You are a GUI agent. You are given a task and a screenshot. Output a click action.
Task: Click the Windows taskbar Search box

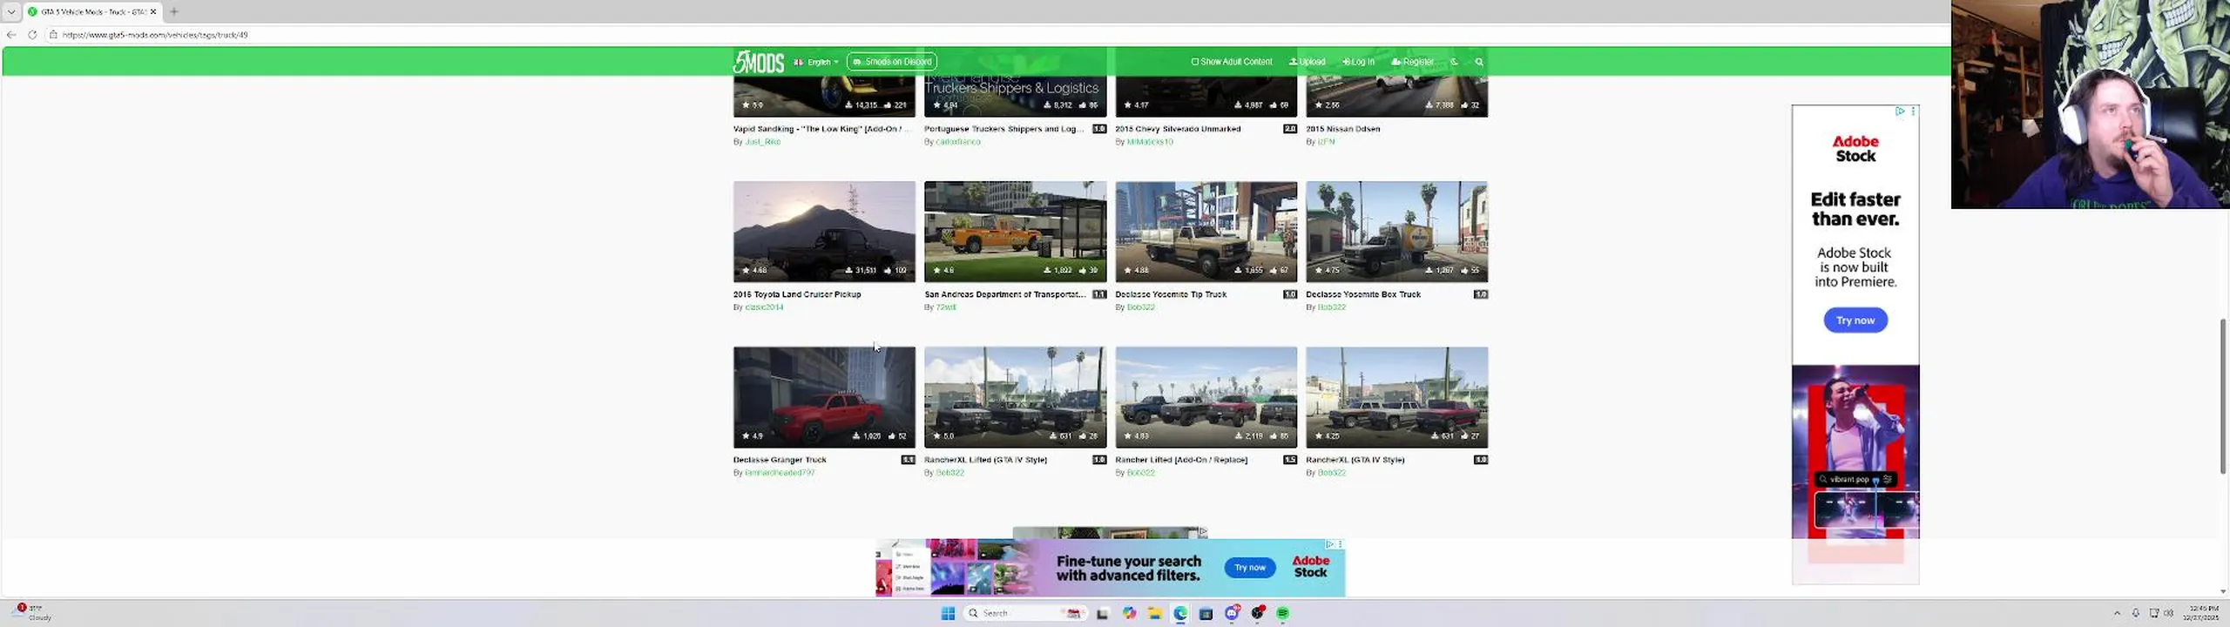[1025, 613]
